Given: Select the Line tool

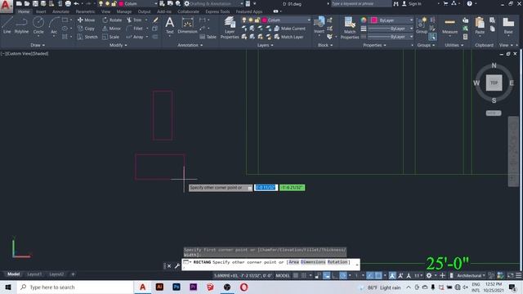Looking at the screenshot, I should (7, 25).
